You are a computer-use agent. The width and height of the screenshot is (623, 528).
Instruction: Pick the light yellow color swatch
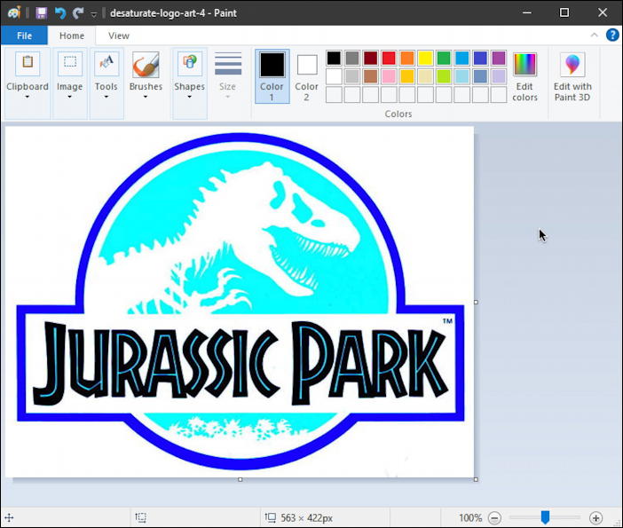425,76
